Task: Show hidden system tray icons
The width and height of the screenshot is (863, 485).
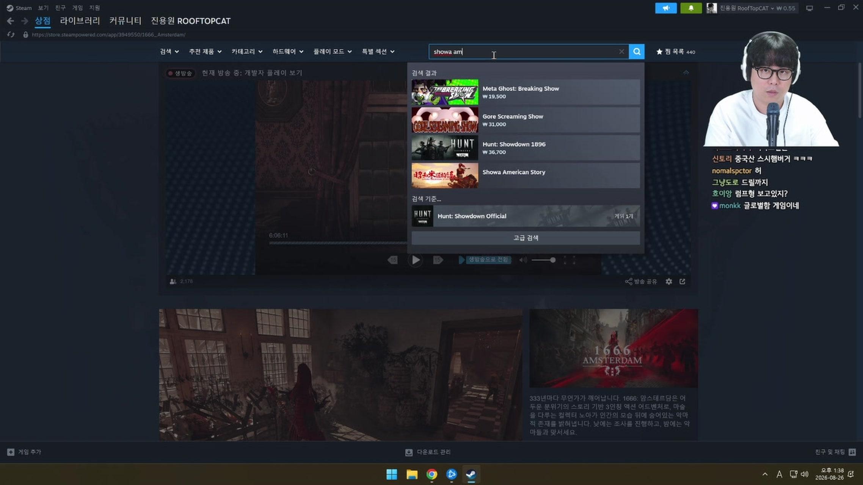Action: (x=765, y=474)
